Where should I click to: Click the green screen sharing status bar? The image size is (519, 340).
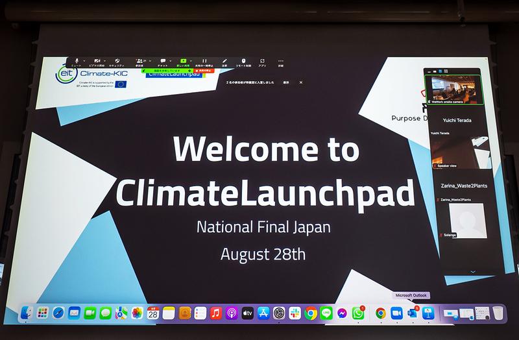[167, 71]
